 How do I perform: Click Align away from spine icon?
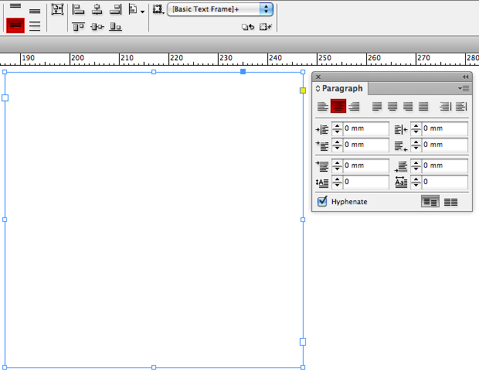tap(461, 107)
